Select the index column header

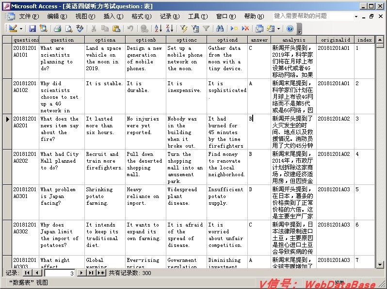[x=365, y=40]
